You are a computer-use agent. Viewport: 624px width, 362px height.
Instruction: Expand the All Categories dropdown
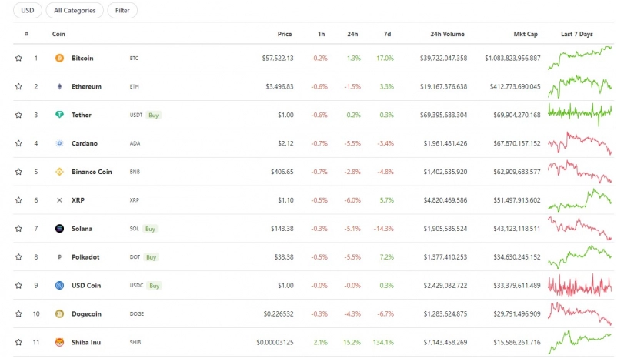75,11
